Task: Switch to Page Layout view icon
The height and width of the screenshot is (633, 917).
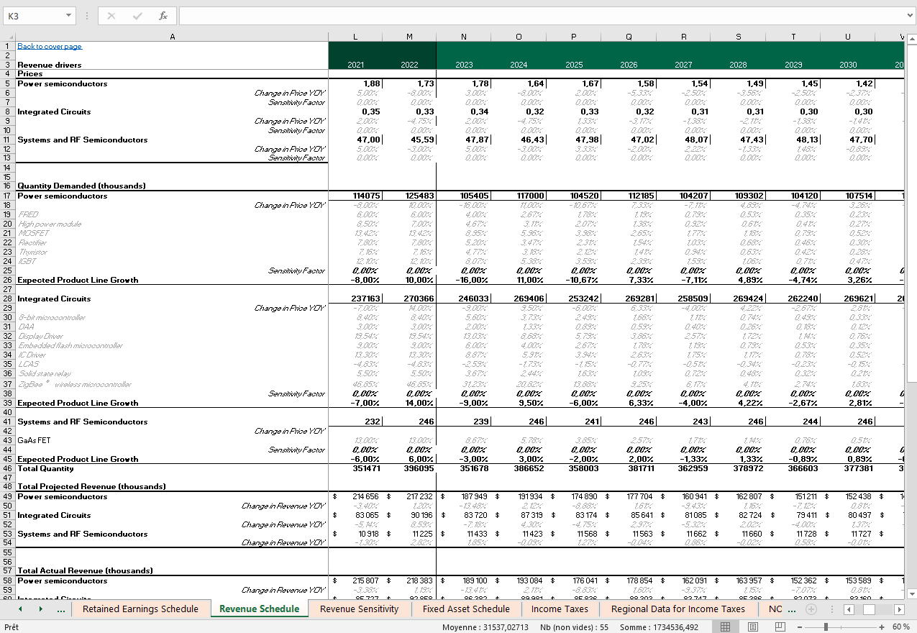Action: [x=753, y=627]
